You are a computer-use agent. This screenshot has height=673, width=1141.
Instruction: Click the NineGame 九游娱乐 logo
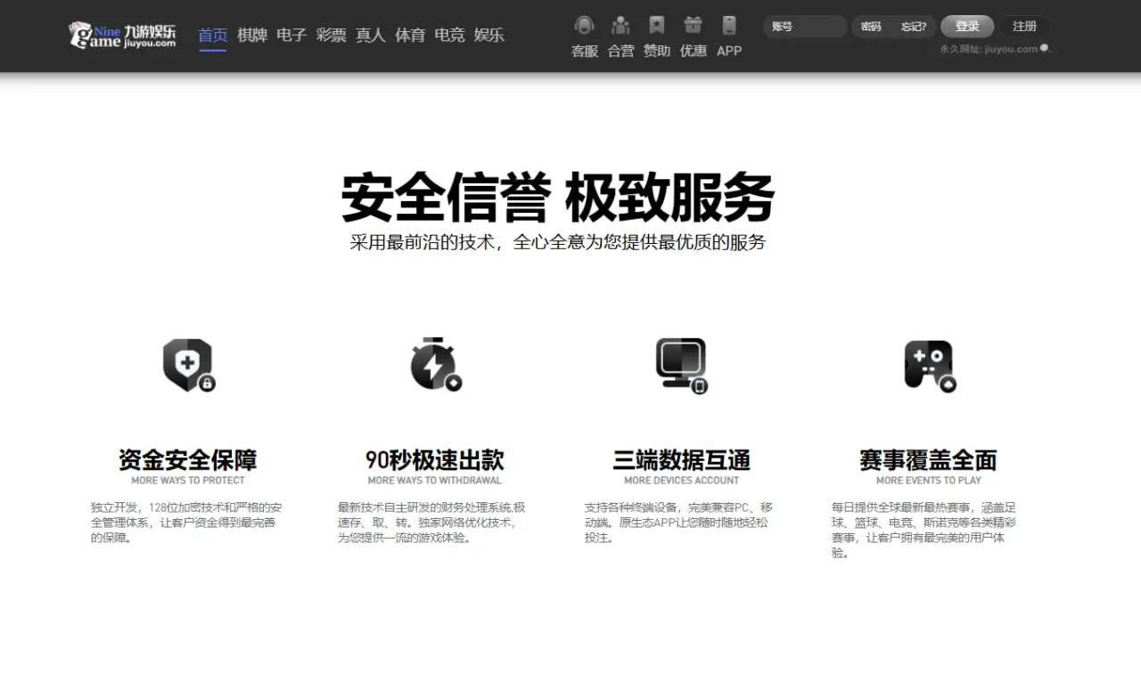pos(121,36)
